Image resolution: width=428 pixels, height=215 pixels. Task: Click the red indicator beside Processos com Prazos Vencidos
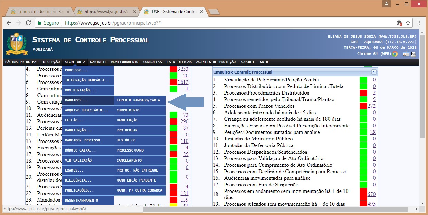[363, 106]
